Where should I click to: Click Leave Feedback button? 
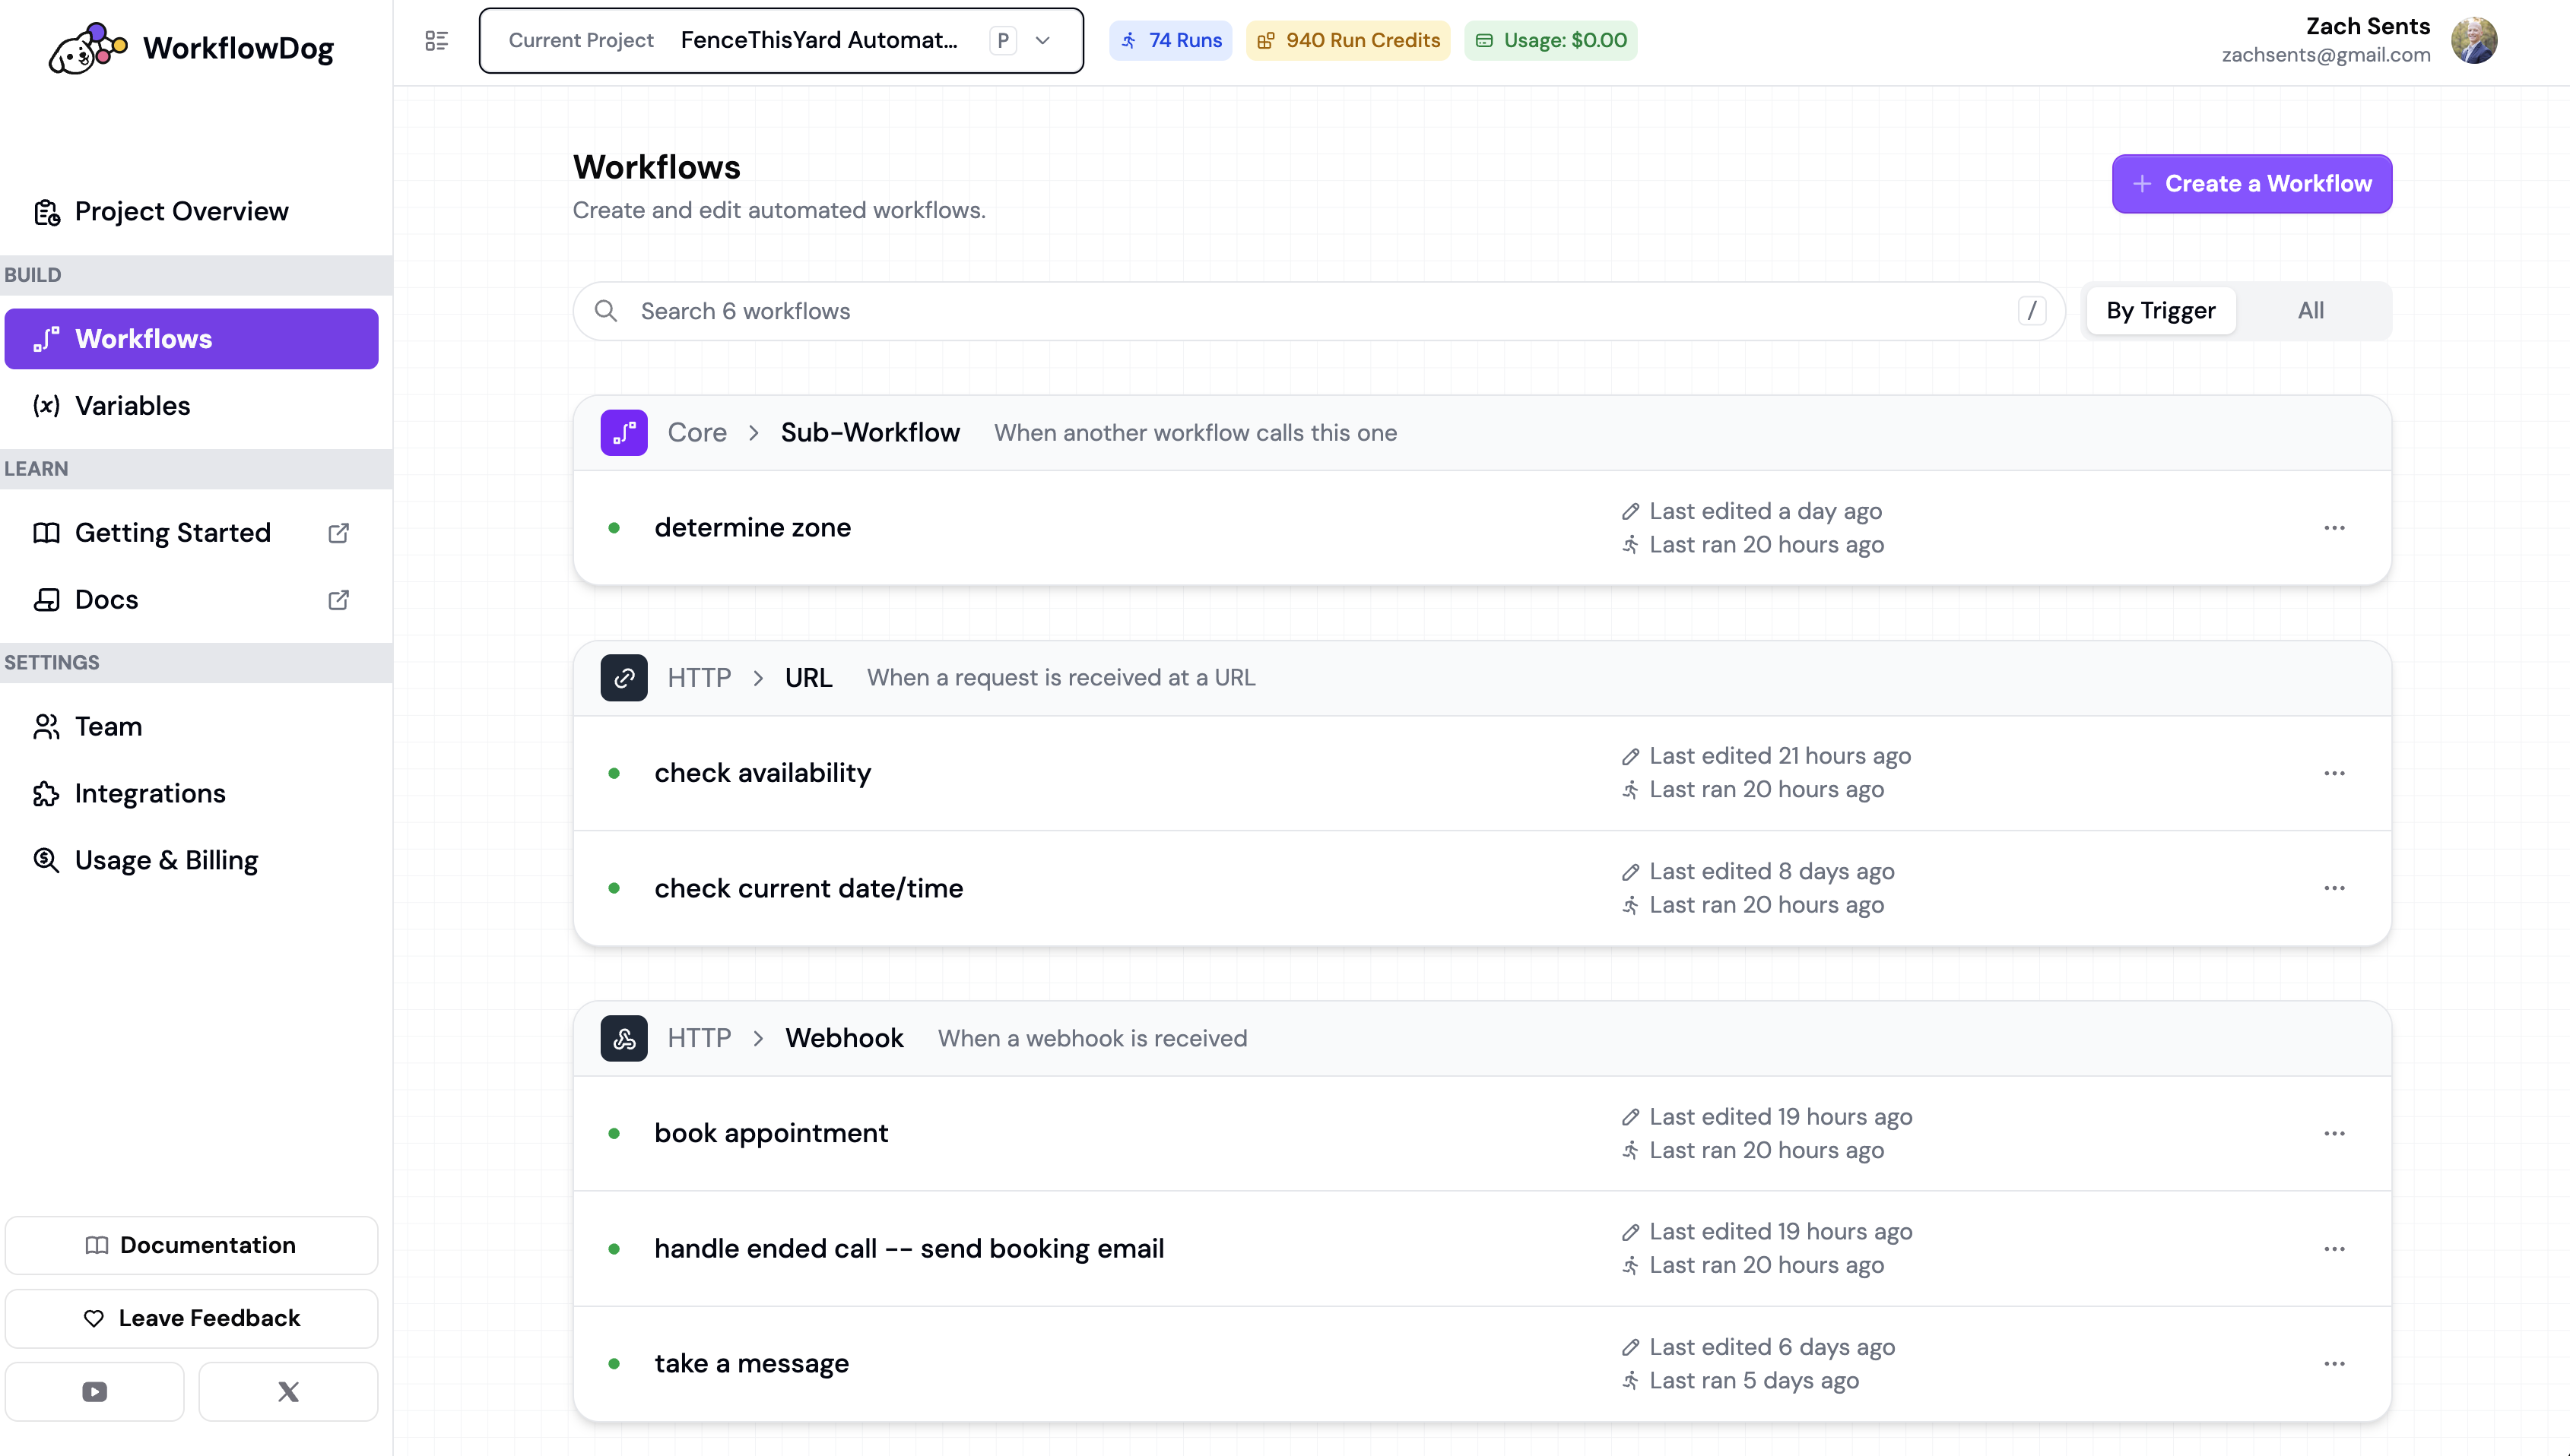(x=191, y=1318)
